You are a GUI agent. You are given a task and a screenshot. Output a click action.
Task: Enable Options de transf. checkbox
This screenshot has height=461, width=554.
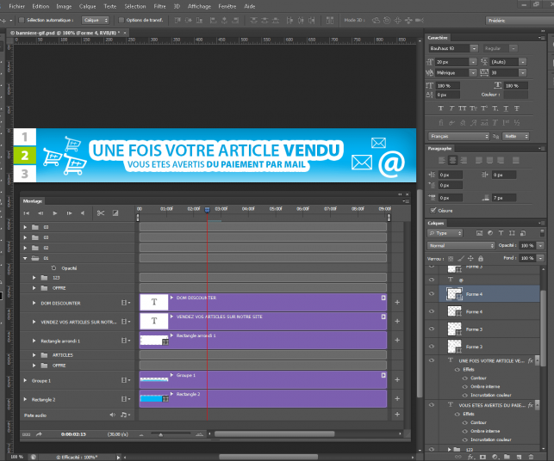(121, 20)
